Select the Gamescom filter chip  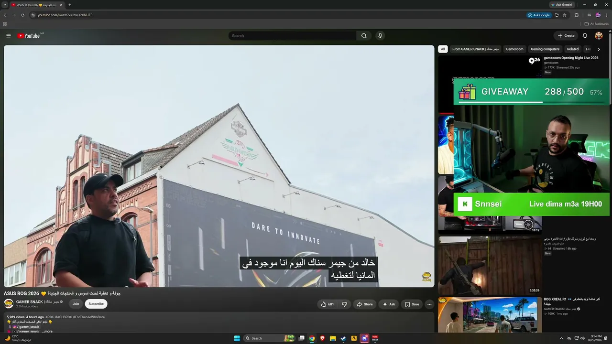515,49
